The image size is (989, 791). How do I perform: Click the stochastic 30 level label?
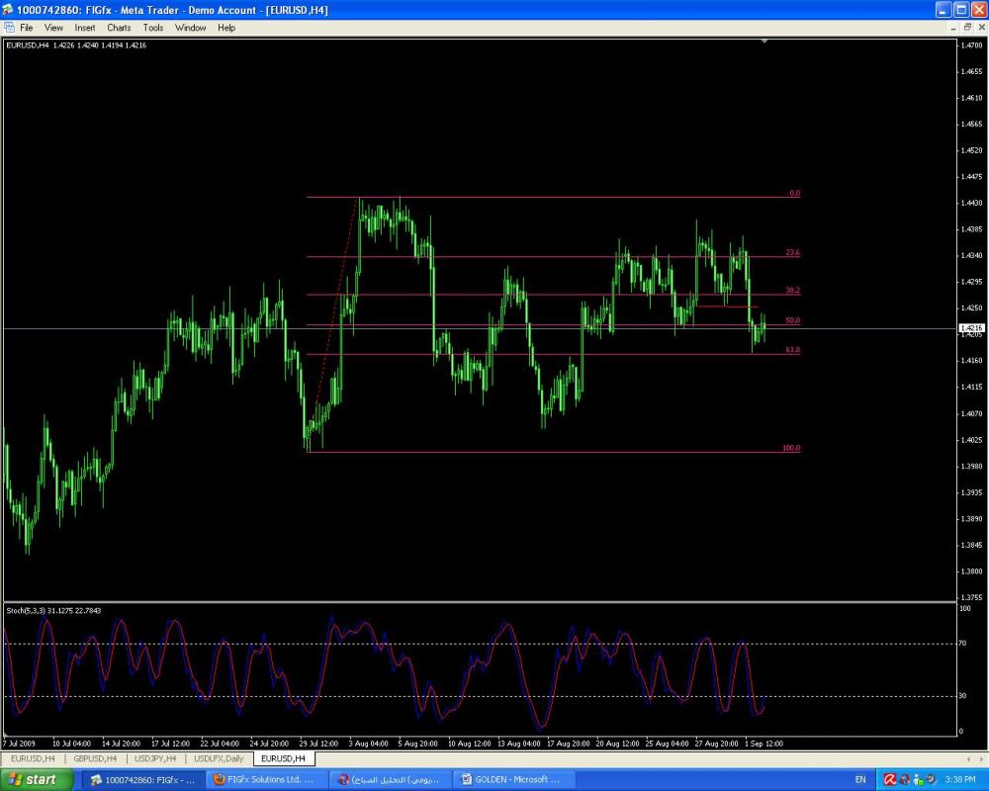pyautogui.click(x=962, y=696)
